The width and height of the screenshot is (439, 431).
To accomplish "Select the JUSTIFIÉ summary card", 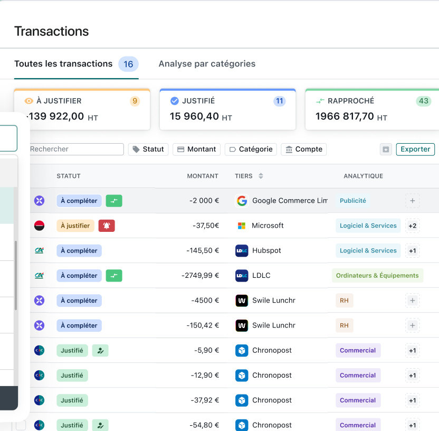I will (x=227, y=109).
